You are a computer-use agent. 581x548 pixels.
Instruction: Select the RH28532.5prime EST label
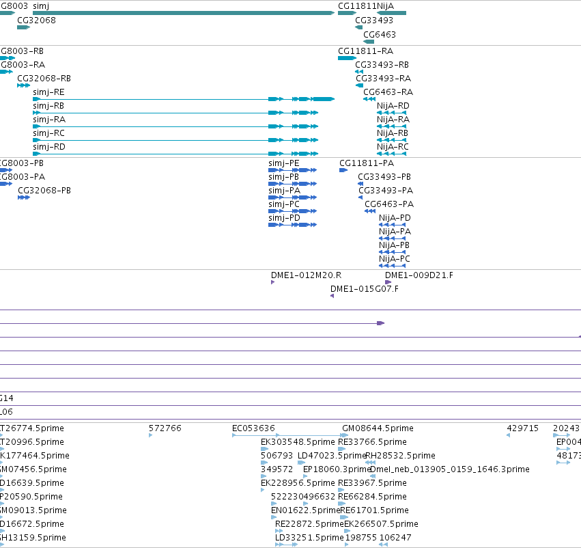tap(400, 456)
